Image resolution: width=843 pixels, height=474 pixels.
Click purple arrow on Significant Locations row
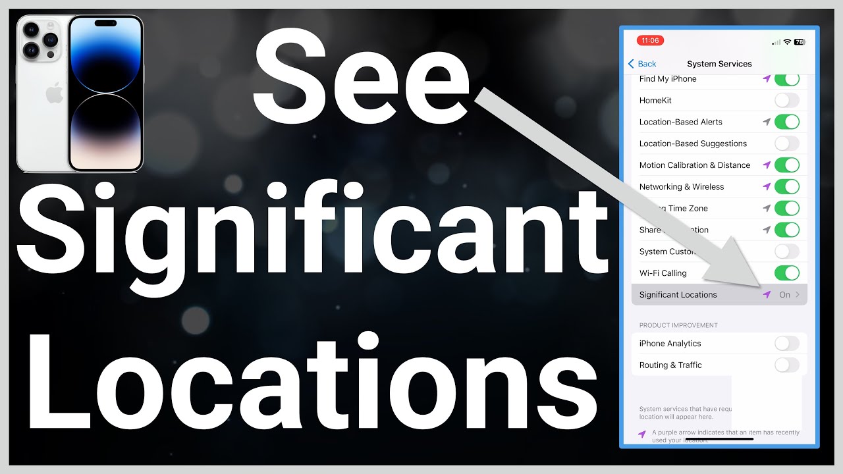[x=767, y=295]
